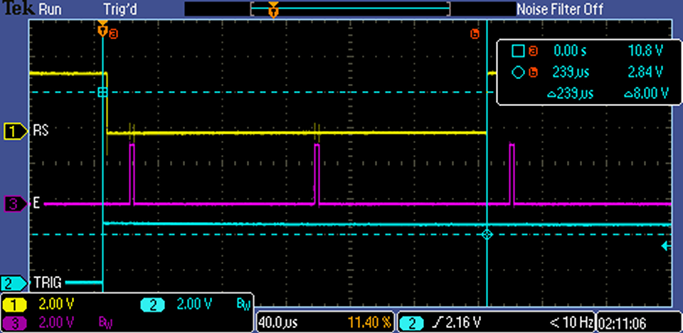
Task: Select the magenta channel 3 2.00 V badge
Action: tap(16, 322)
